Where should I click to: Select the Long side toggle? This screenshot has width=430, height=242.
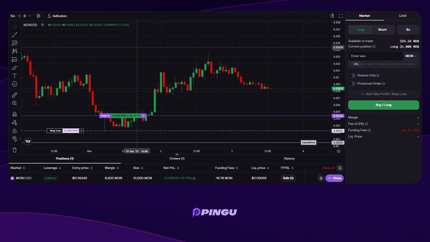360,30
